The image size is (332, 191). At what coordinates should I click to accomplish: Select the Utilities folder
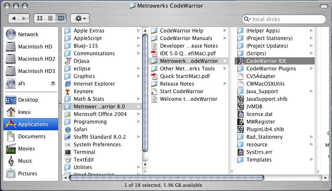pyautogui.click(x=102, y=167)
